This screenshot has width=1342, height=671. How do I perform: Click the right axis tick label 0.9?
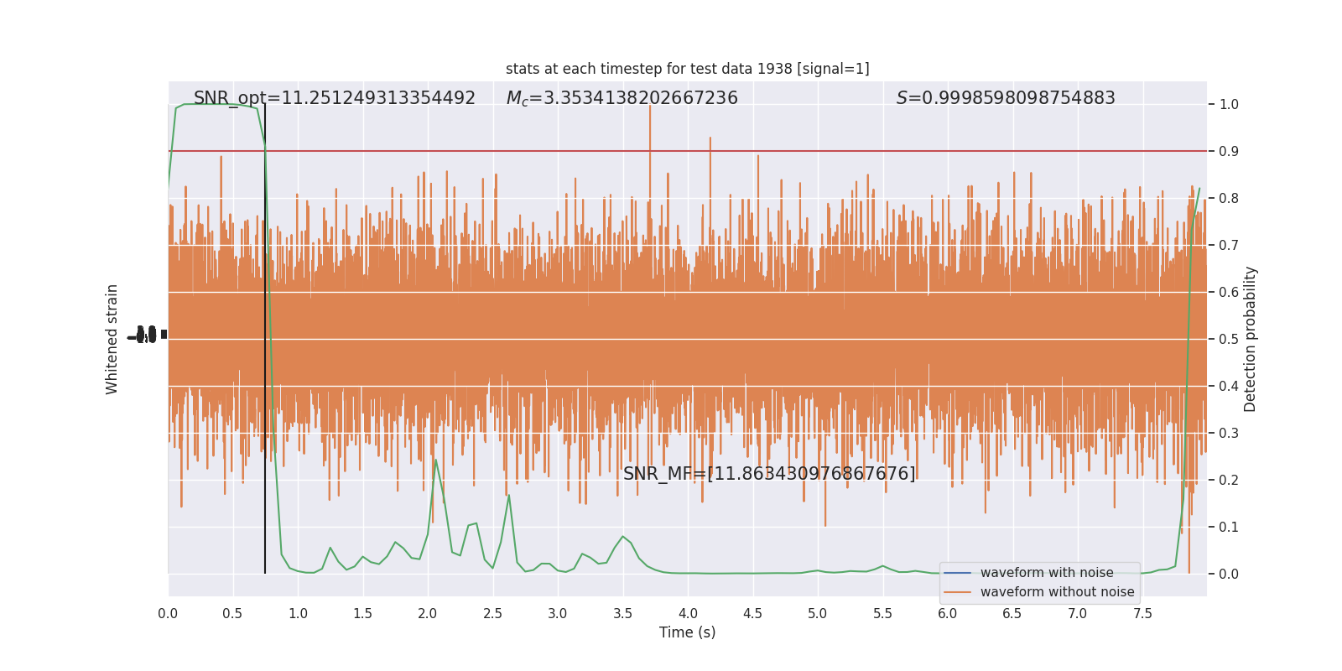point(1229,152)
